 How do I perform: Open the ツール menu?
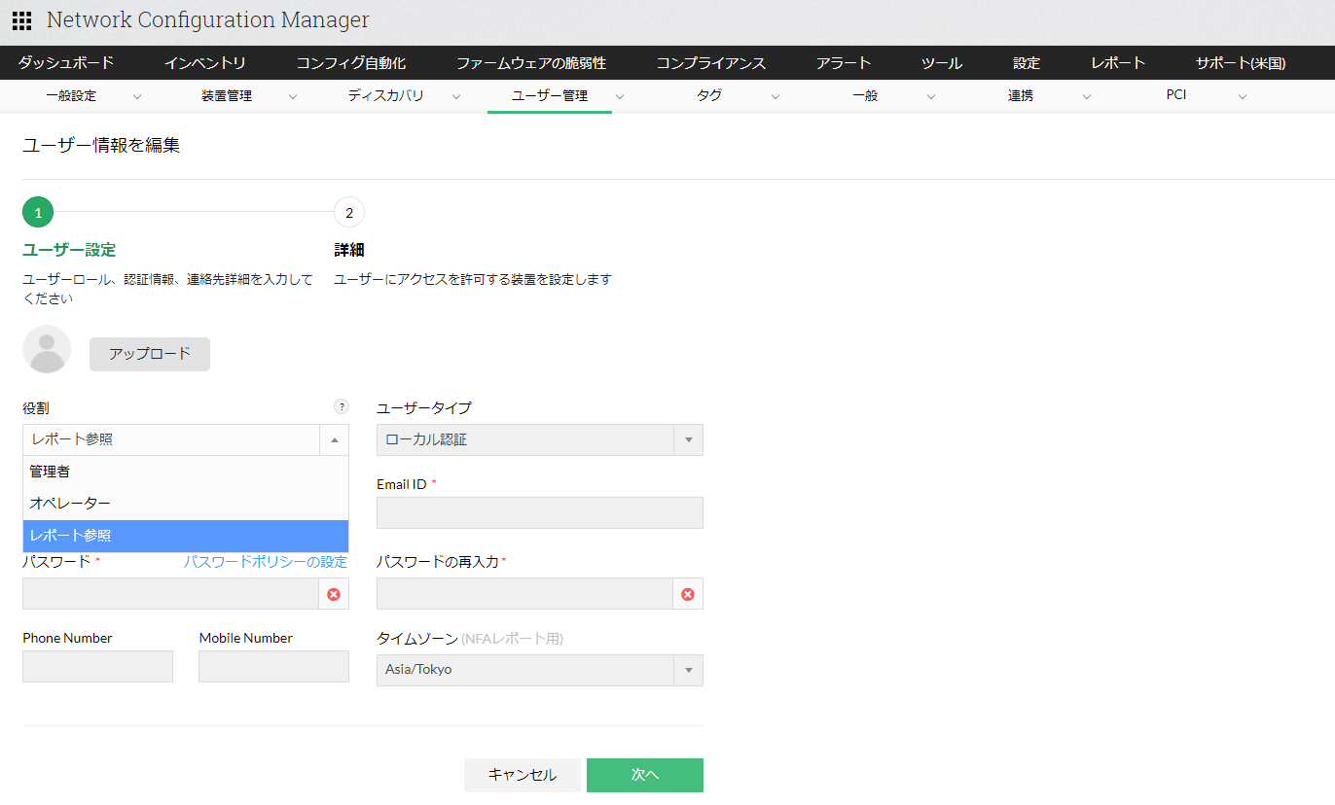coord(942,63)
